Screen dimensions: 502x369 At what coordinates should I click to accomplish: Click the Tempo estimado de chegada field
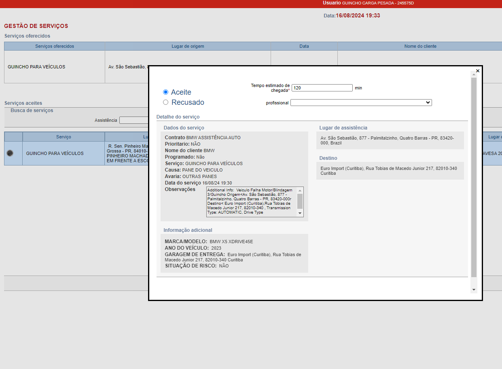tap(322, 88)
